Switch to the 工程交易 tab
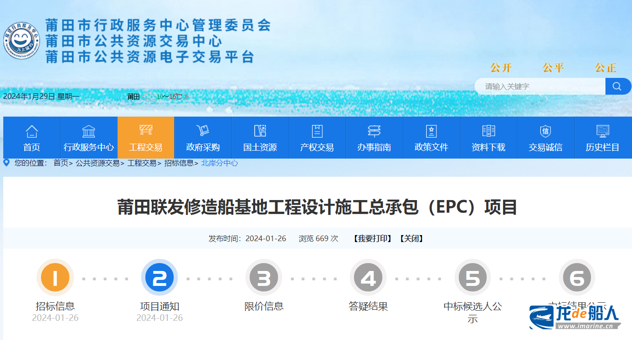 (x=146, y=138)
